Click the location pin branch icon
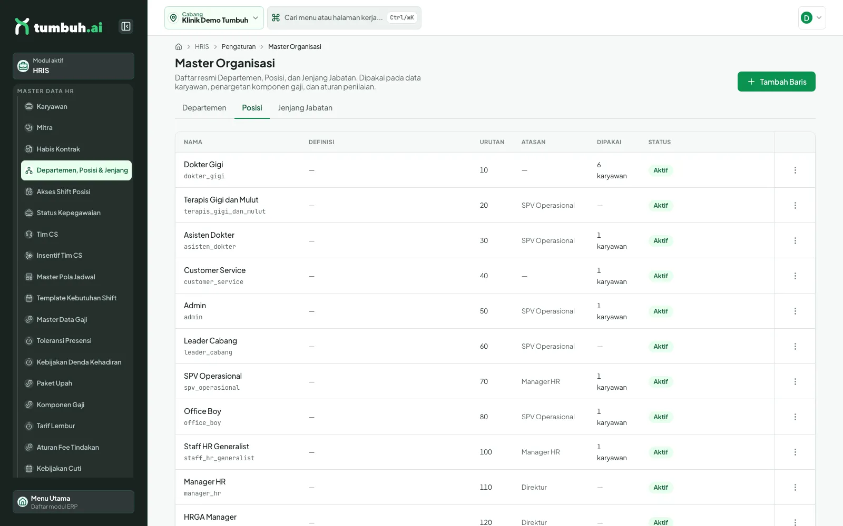Viewport: 843px width, 526px height. click(x=173, y=18)
